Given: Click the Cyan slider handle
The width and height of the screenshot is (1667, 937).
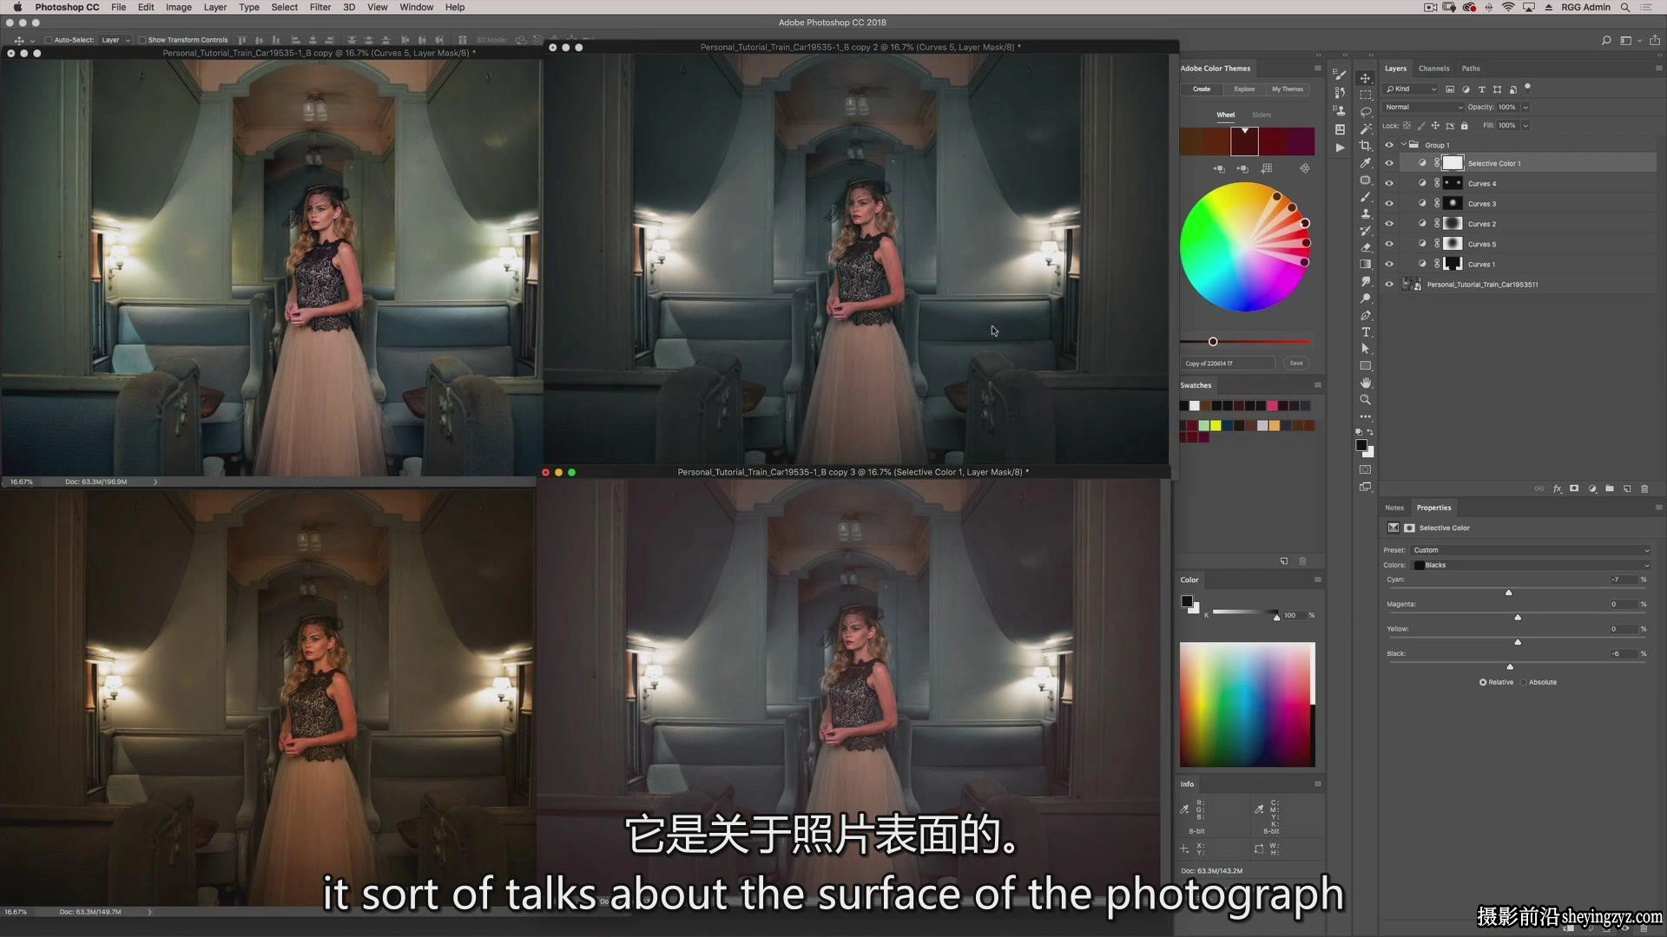Looking at the screenshot, I should tap(1509, 593).
